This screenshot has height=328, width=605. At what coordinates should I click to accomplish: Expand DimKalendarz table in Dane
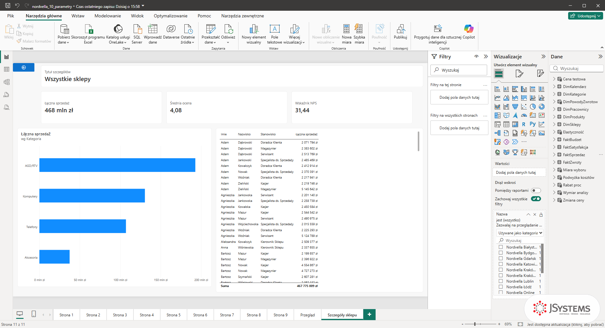(554, 86)
